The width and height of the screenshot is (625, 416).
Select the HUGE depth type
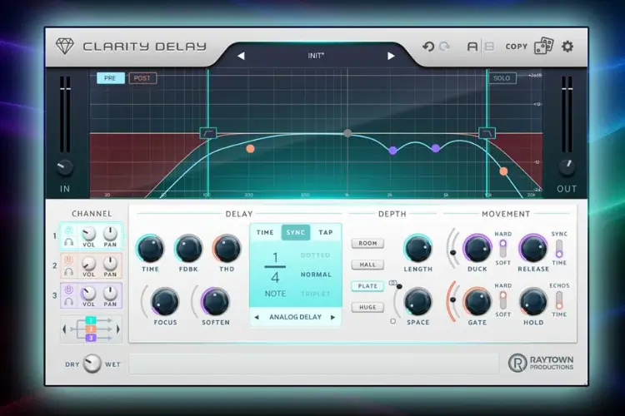pos(367,307)
